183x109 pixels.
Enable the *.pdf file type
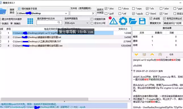[106, 14]
